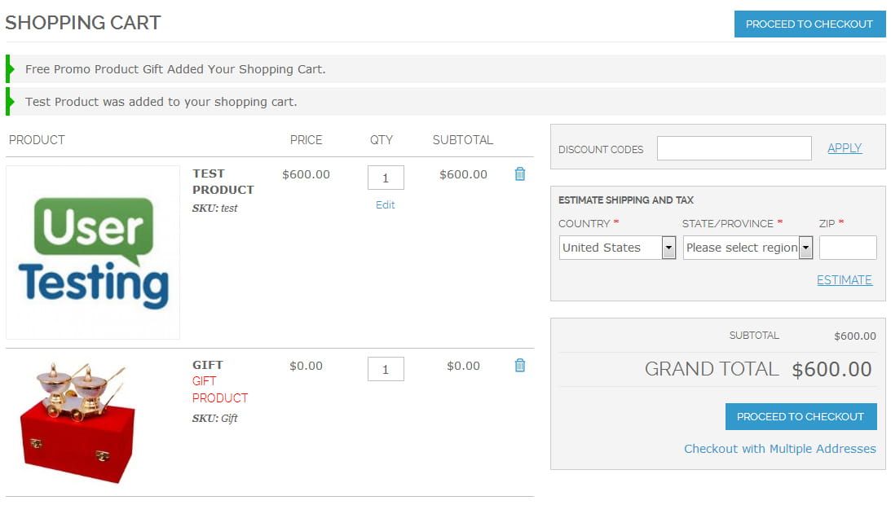The image size is (891, 505).
Task: Click the Discount Codes input field
Action: [x=734, y=148]
